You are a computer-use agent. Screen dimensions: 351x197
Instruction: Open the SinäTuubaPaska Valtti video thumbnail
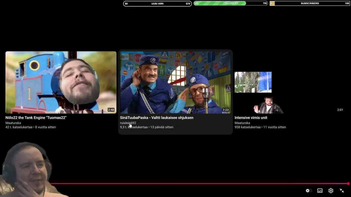175,82
